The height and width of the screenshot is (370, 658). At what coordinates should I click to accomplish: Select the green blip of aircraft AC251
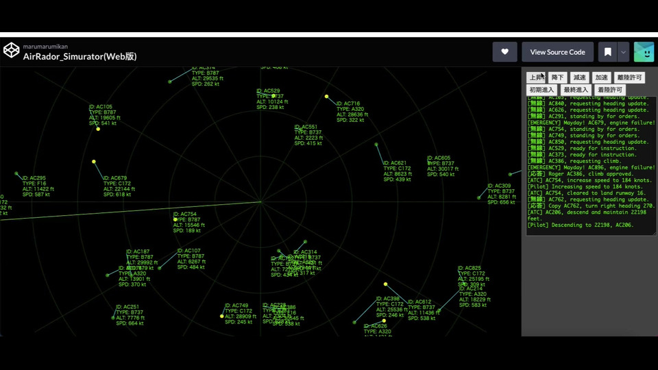(113, 318)
